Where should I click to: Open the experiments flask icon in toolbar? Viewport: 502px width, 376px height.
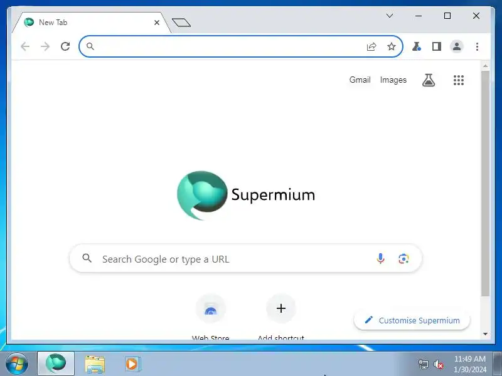tap(416, 46)
